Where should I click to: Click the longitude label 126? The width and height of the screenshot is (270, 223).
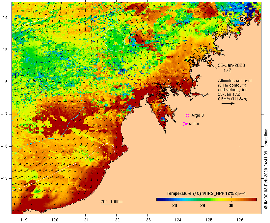[x=240, y=220]
